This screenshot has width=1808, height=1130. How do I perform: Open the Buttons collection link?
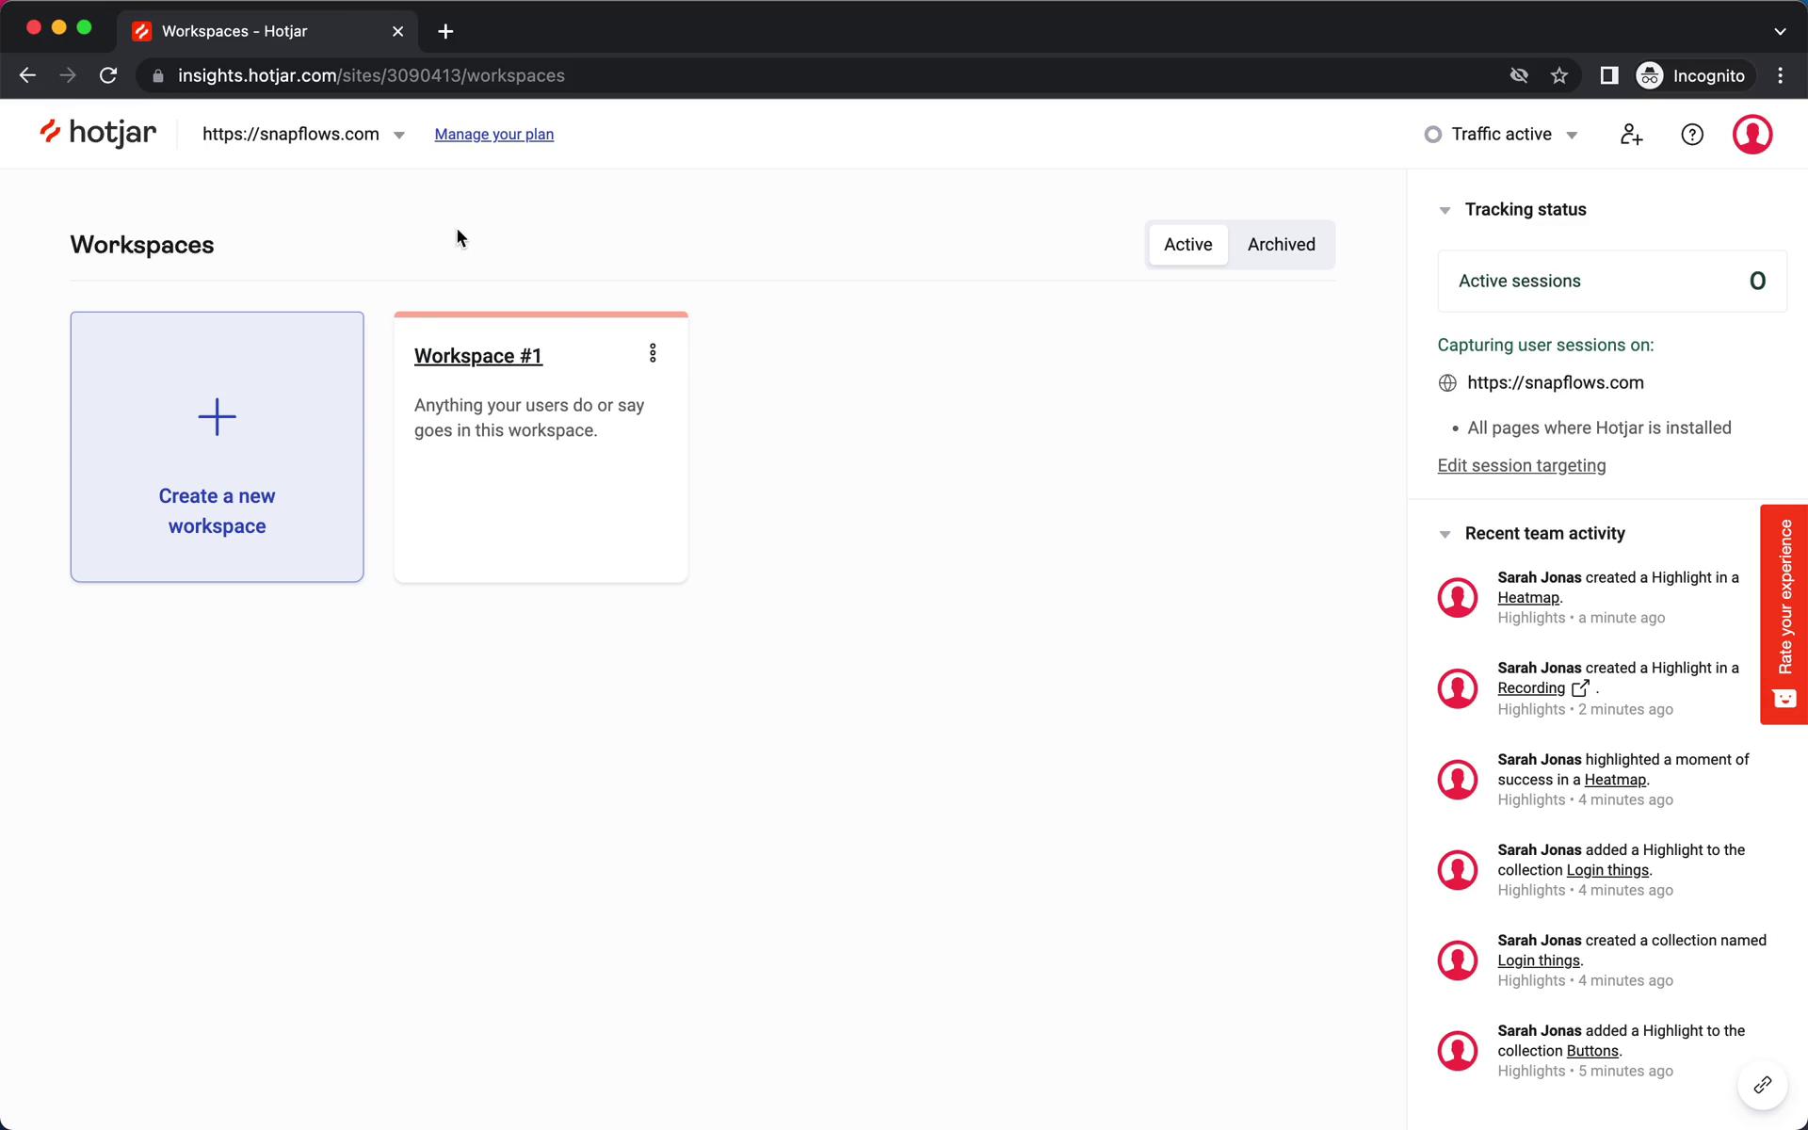coord(1591,1051)
